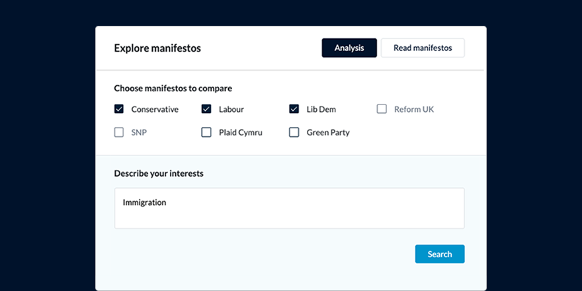Tick the Reform UK checkbox
Viewport: 582px width, 291px height.
(x=382, y=109)
